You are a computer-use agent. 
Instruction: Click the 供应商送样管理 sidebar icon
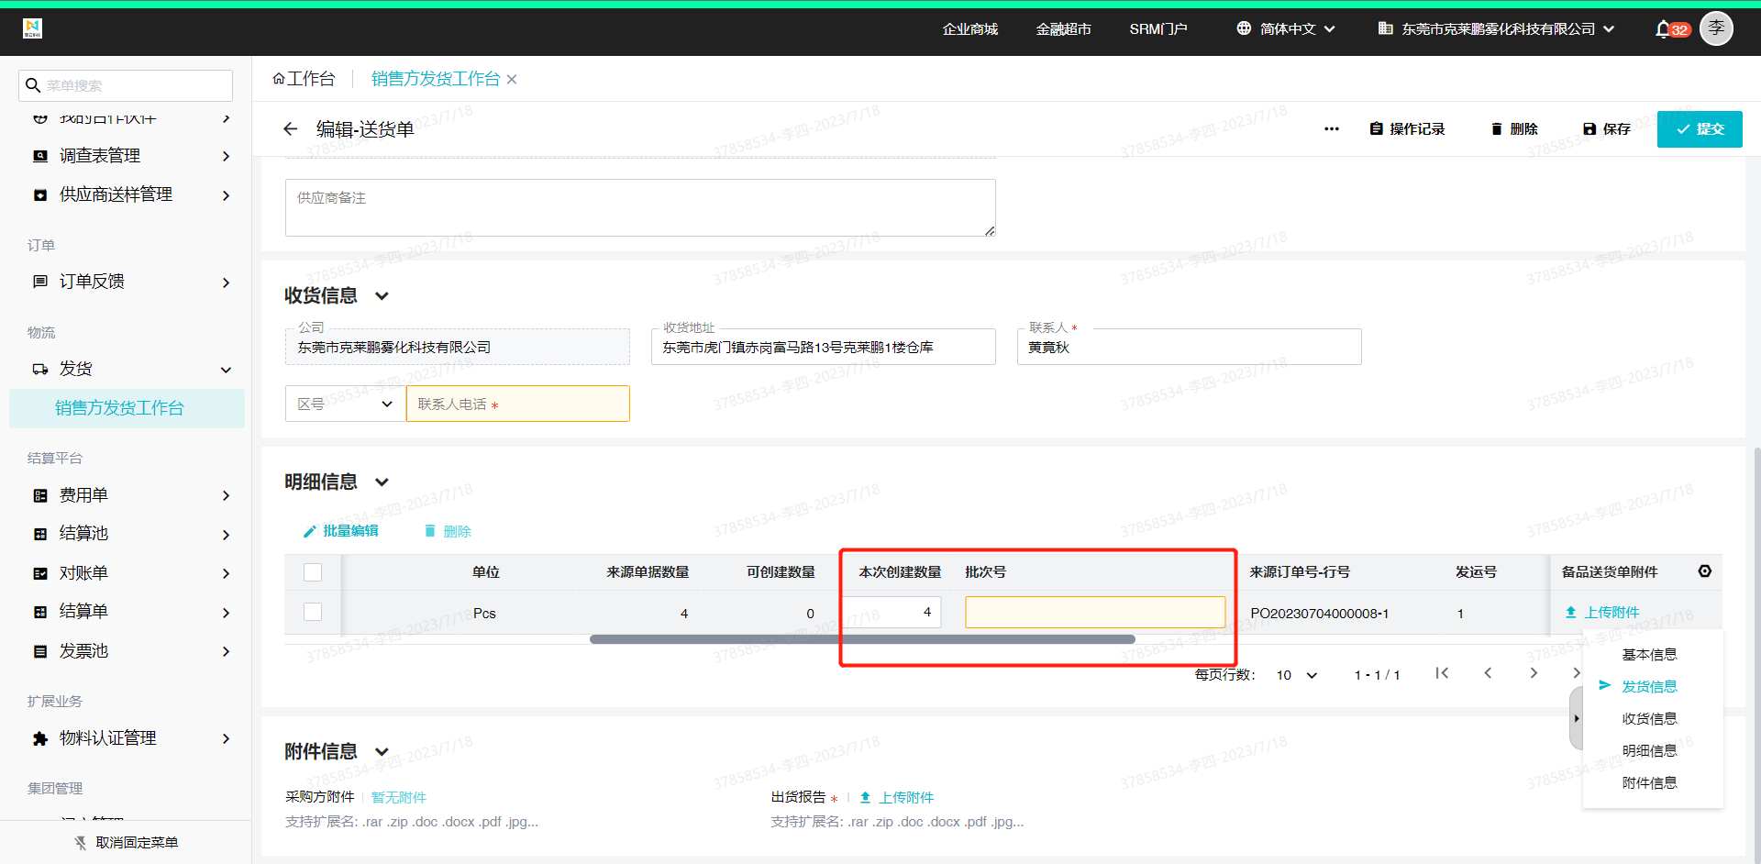click(x=40, y=195)
